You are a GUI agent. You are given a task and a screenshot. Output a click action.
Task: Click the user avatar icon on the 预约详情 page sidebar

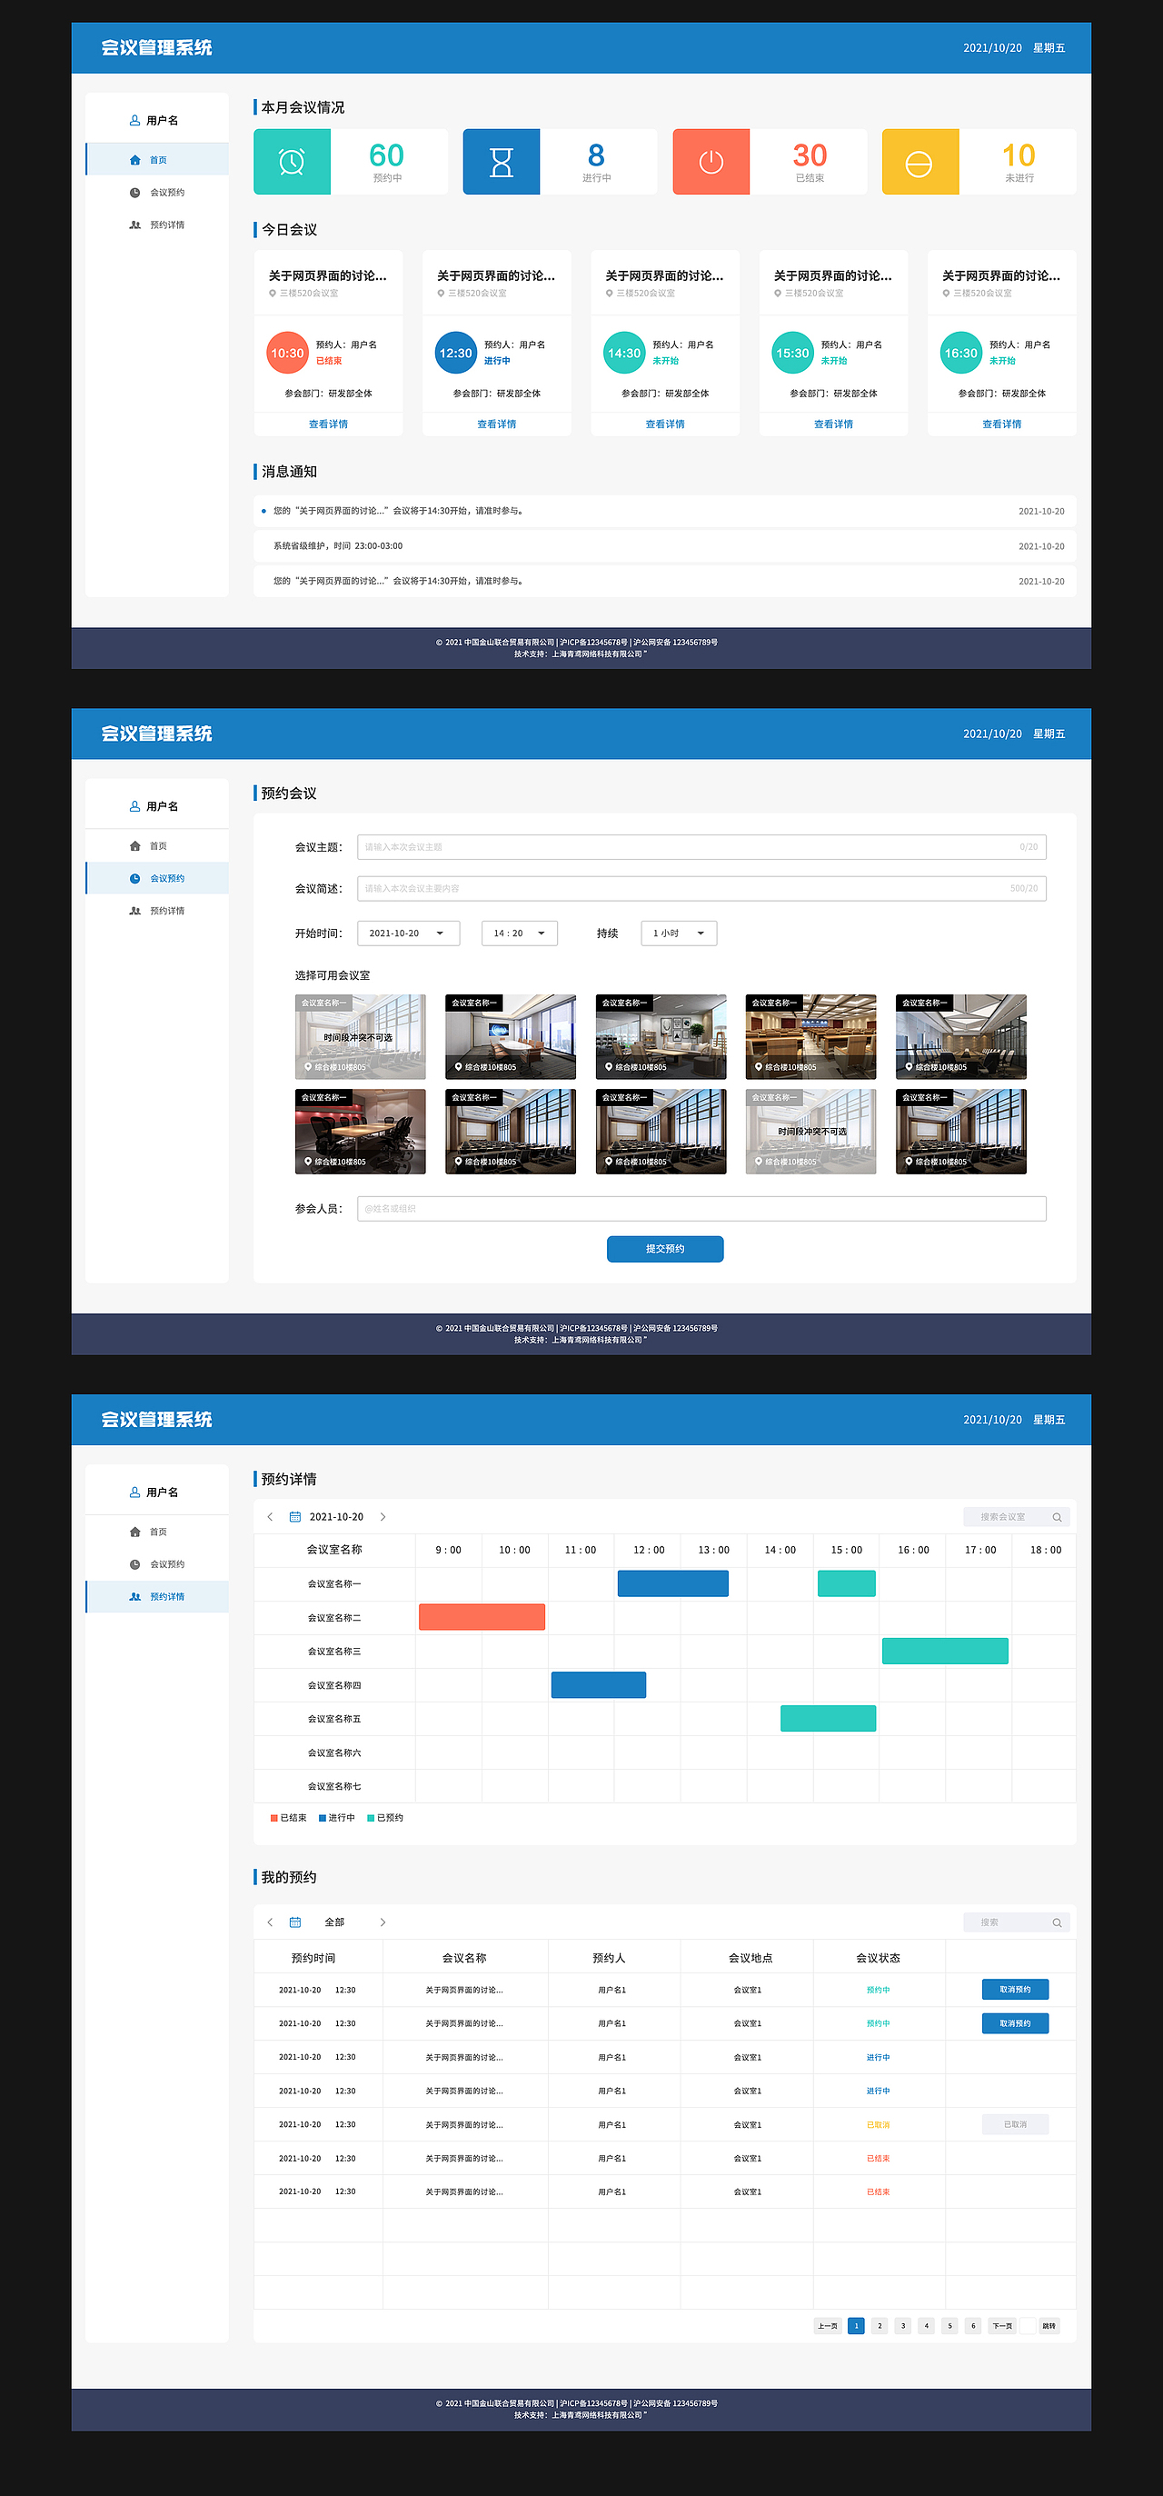(134, 1493)
